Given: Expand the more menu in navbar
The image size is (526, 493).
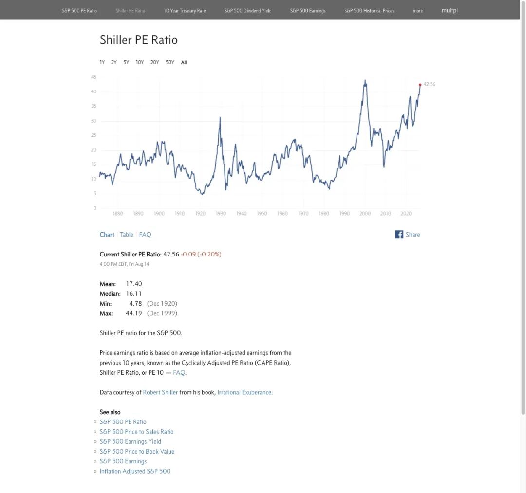Looking at the screenshot, I should tap(418, 11).
